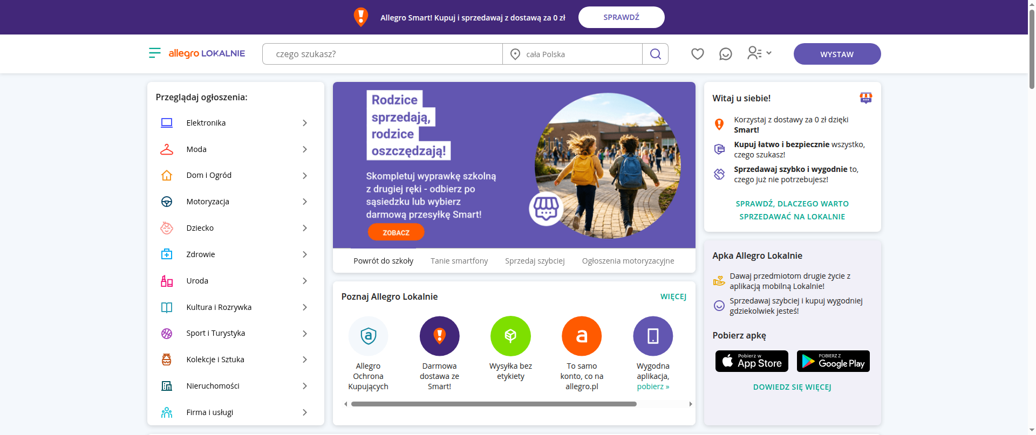Click the back-to-school banner children image
The height and width of the screenshot is (435, 1036).
point(608,166)
